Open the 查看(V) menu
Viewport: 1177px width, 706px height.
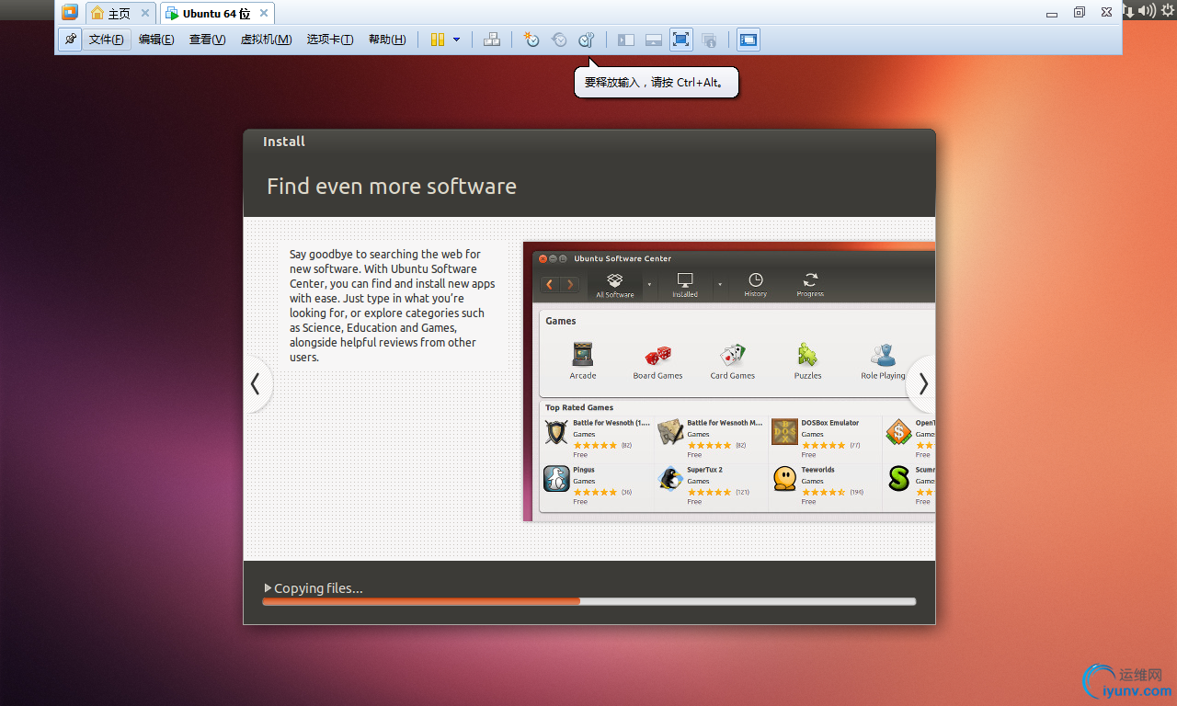click(x=207, y=40)
